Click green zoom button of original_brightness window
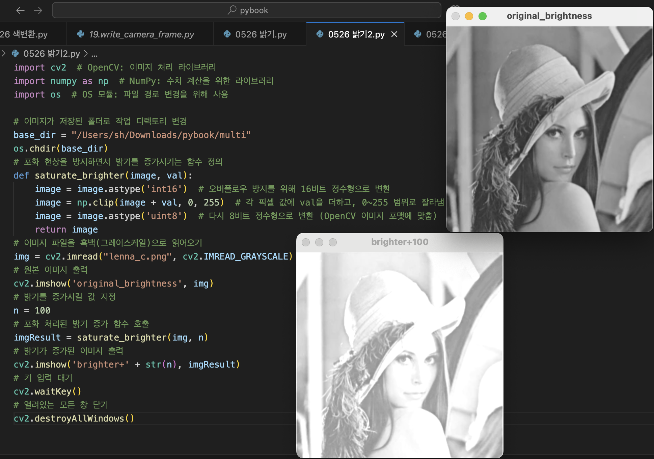The height and width of the screenshot is (459, 654). pyautogui.click(x=483, y=16)
